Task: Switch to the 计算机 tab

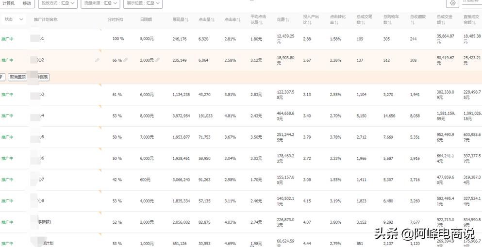Action: pyautogui.click(x=8, y=3)
